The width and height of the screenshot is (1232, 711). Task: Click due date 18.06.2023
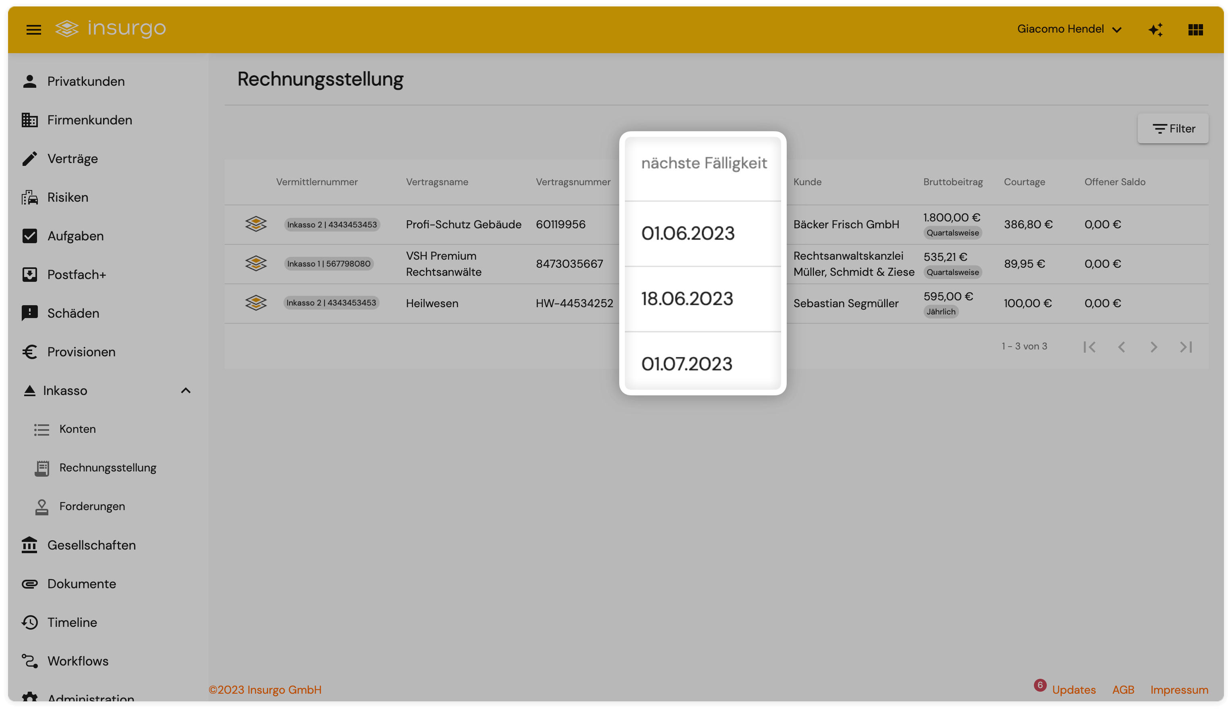(x=686, y=299)
